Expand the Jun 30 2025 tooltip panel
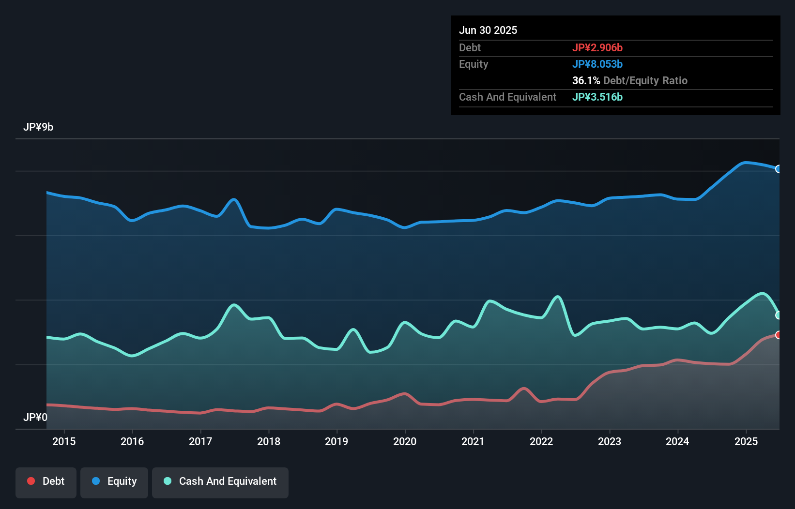This screenshot has width=795, height=509. coord(488,30)
